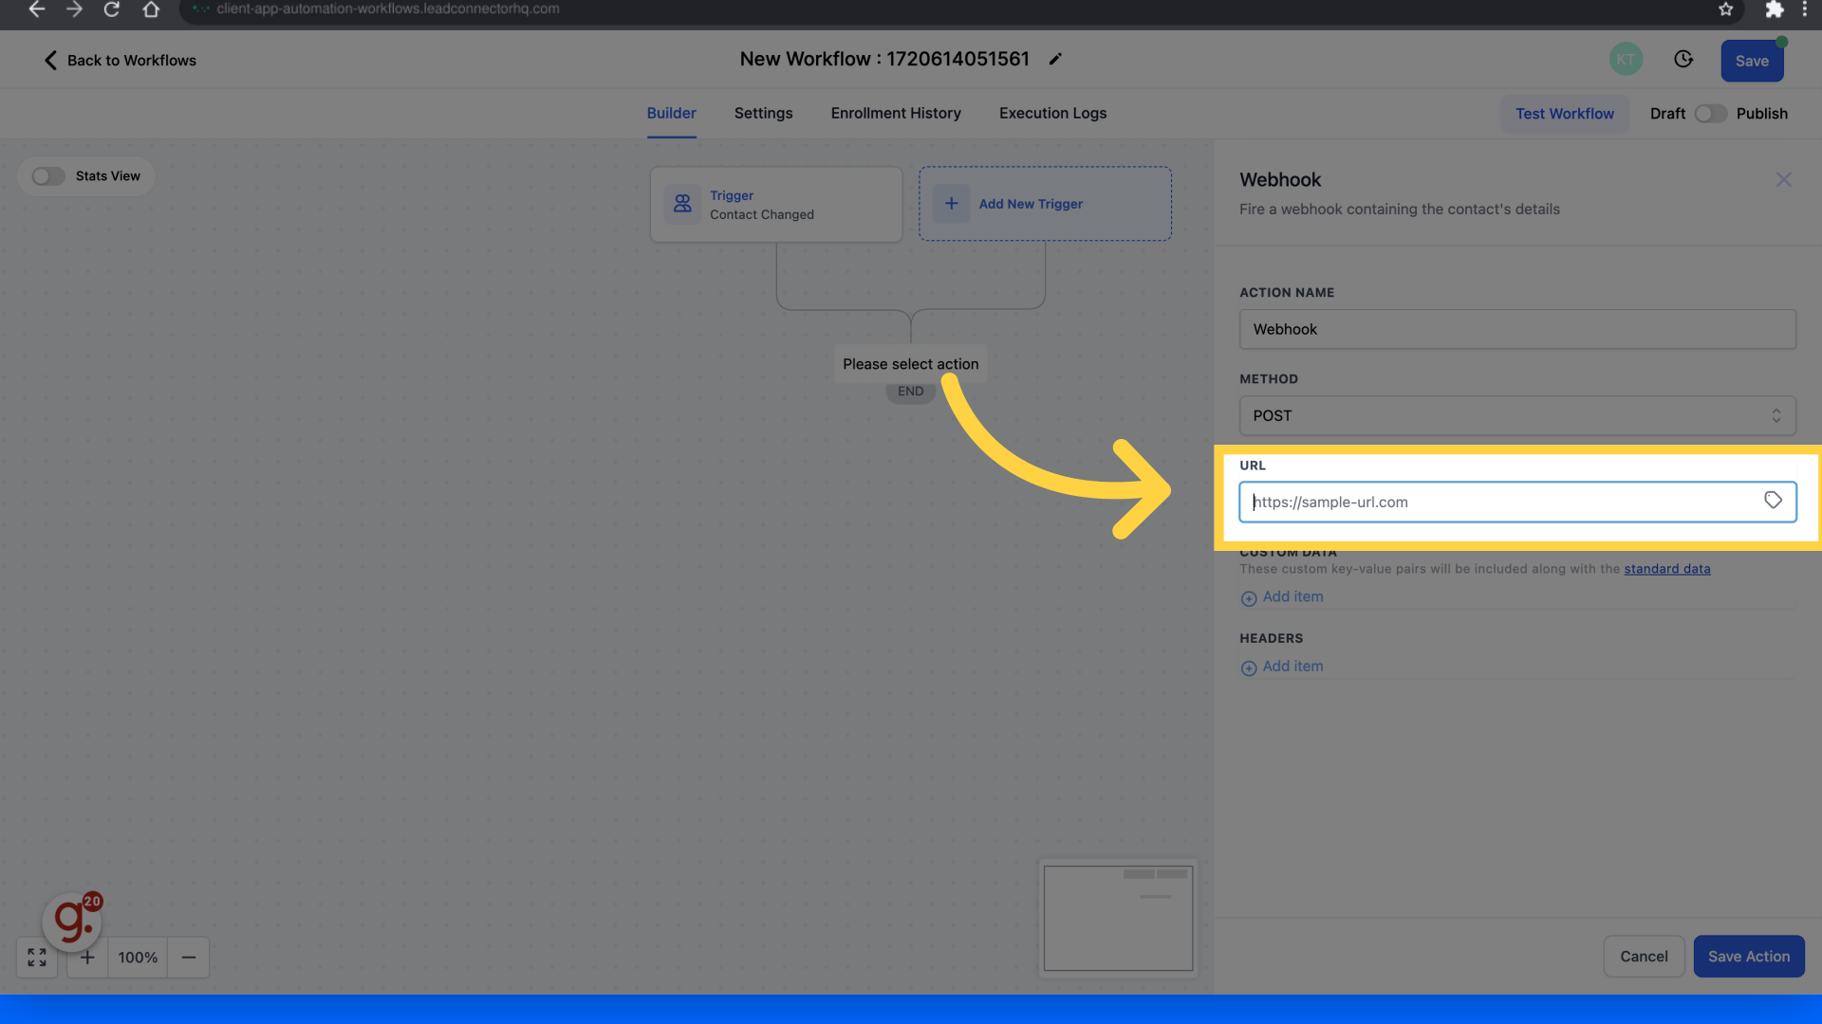The width and height of the screenshot is (1822, 1024).
Task: Toggle Draft to Publish switch
Action: tap(1711, 114)
